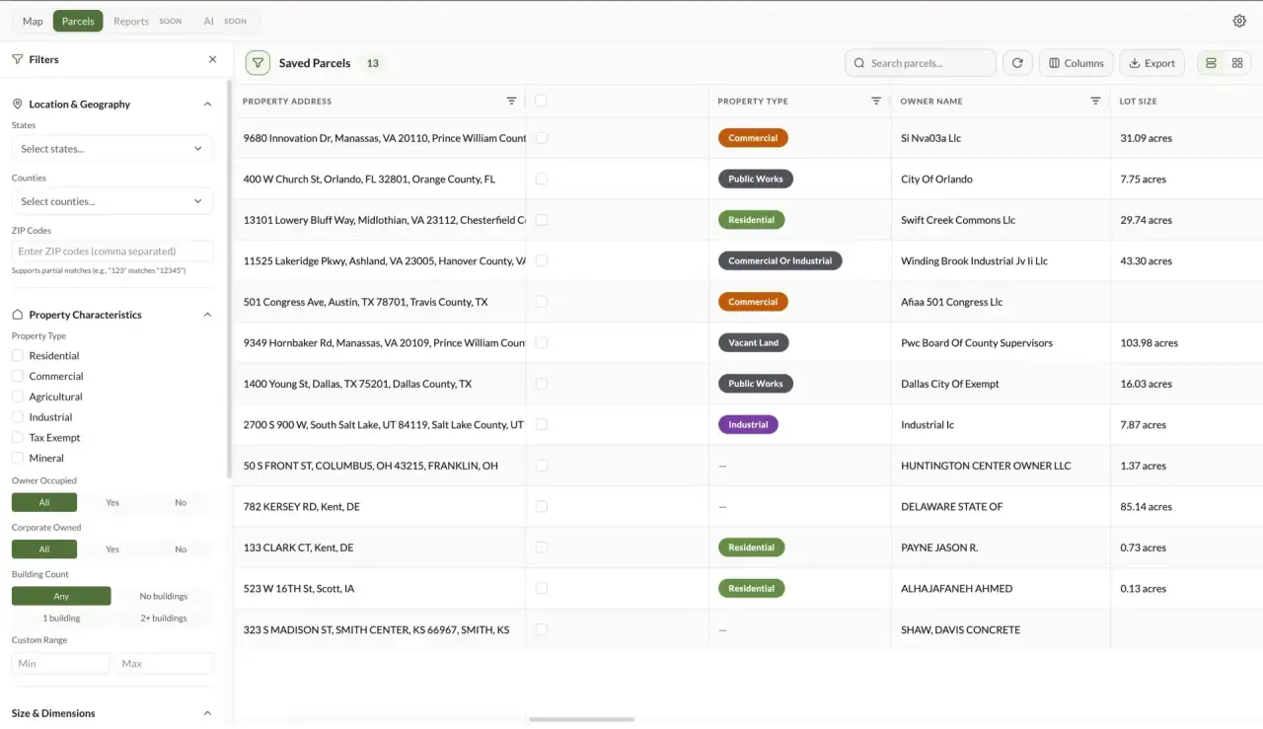The width and height of the screenshot is (1263, 729).
Task: Click address 782 KERSEY RD, Kent, DE
Action: coord(302,507)
